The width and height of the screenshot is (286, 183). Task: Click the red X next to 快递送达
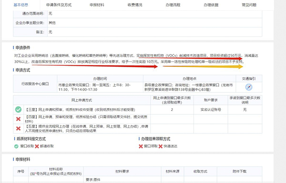(x=161, y=146)
